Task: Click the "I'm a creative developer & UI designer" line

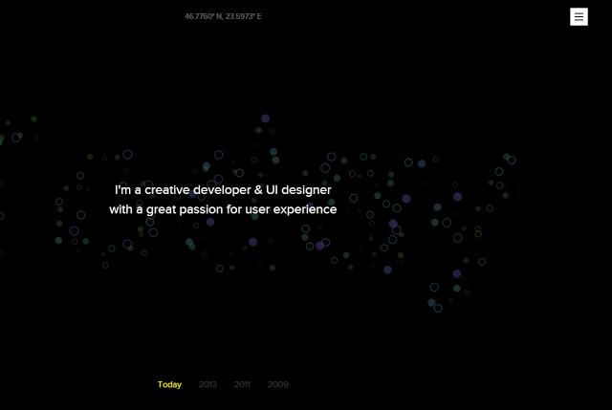Action: tap(223, 190)
